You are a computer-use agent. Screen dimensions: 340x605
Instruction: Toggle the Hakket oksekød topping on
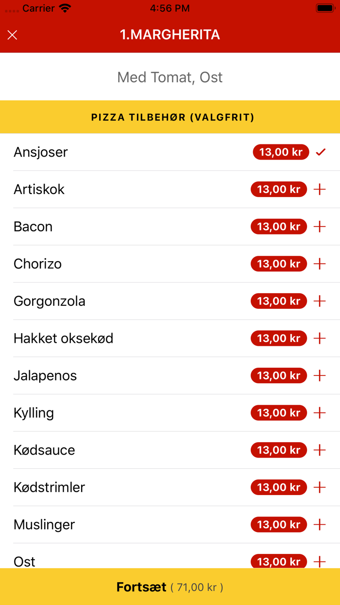[320, 338]
